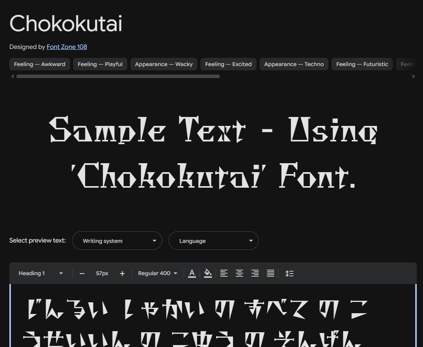
Task: Open the Language dropdown
Action: point(213,241)
